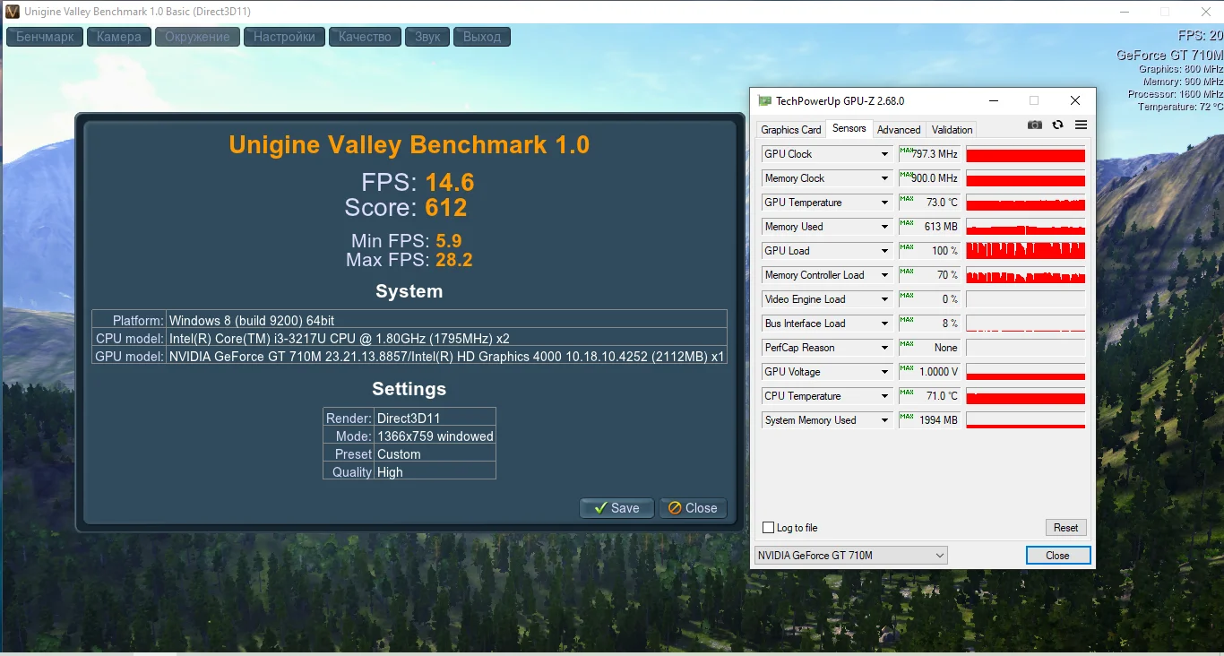Open the Качество menu
Viewport: 1224px width, 656px height.
(x=365, y=37)
